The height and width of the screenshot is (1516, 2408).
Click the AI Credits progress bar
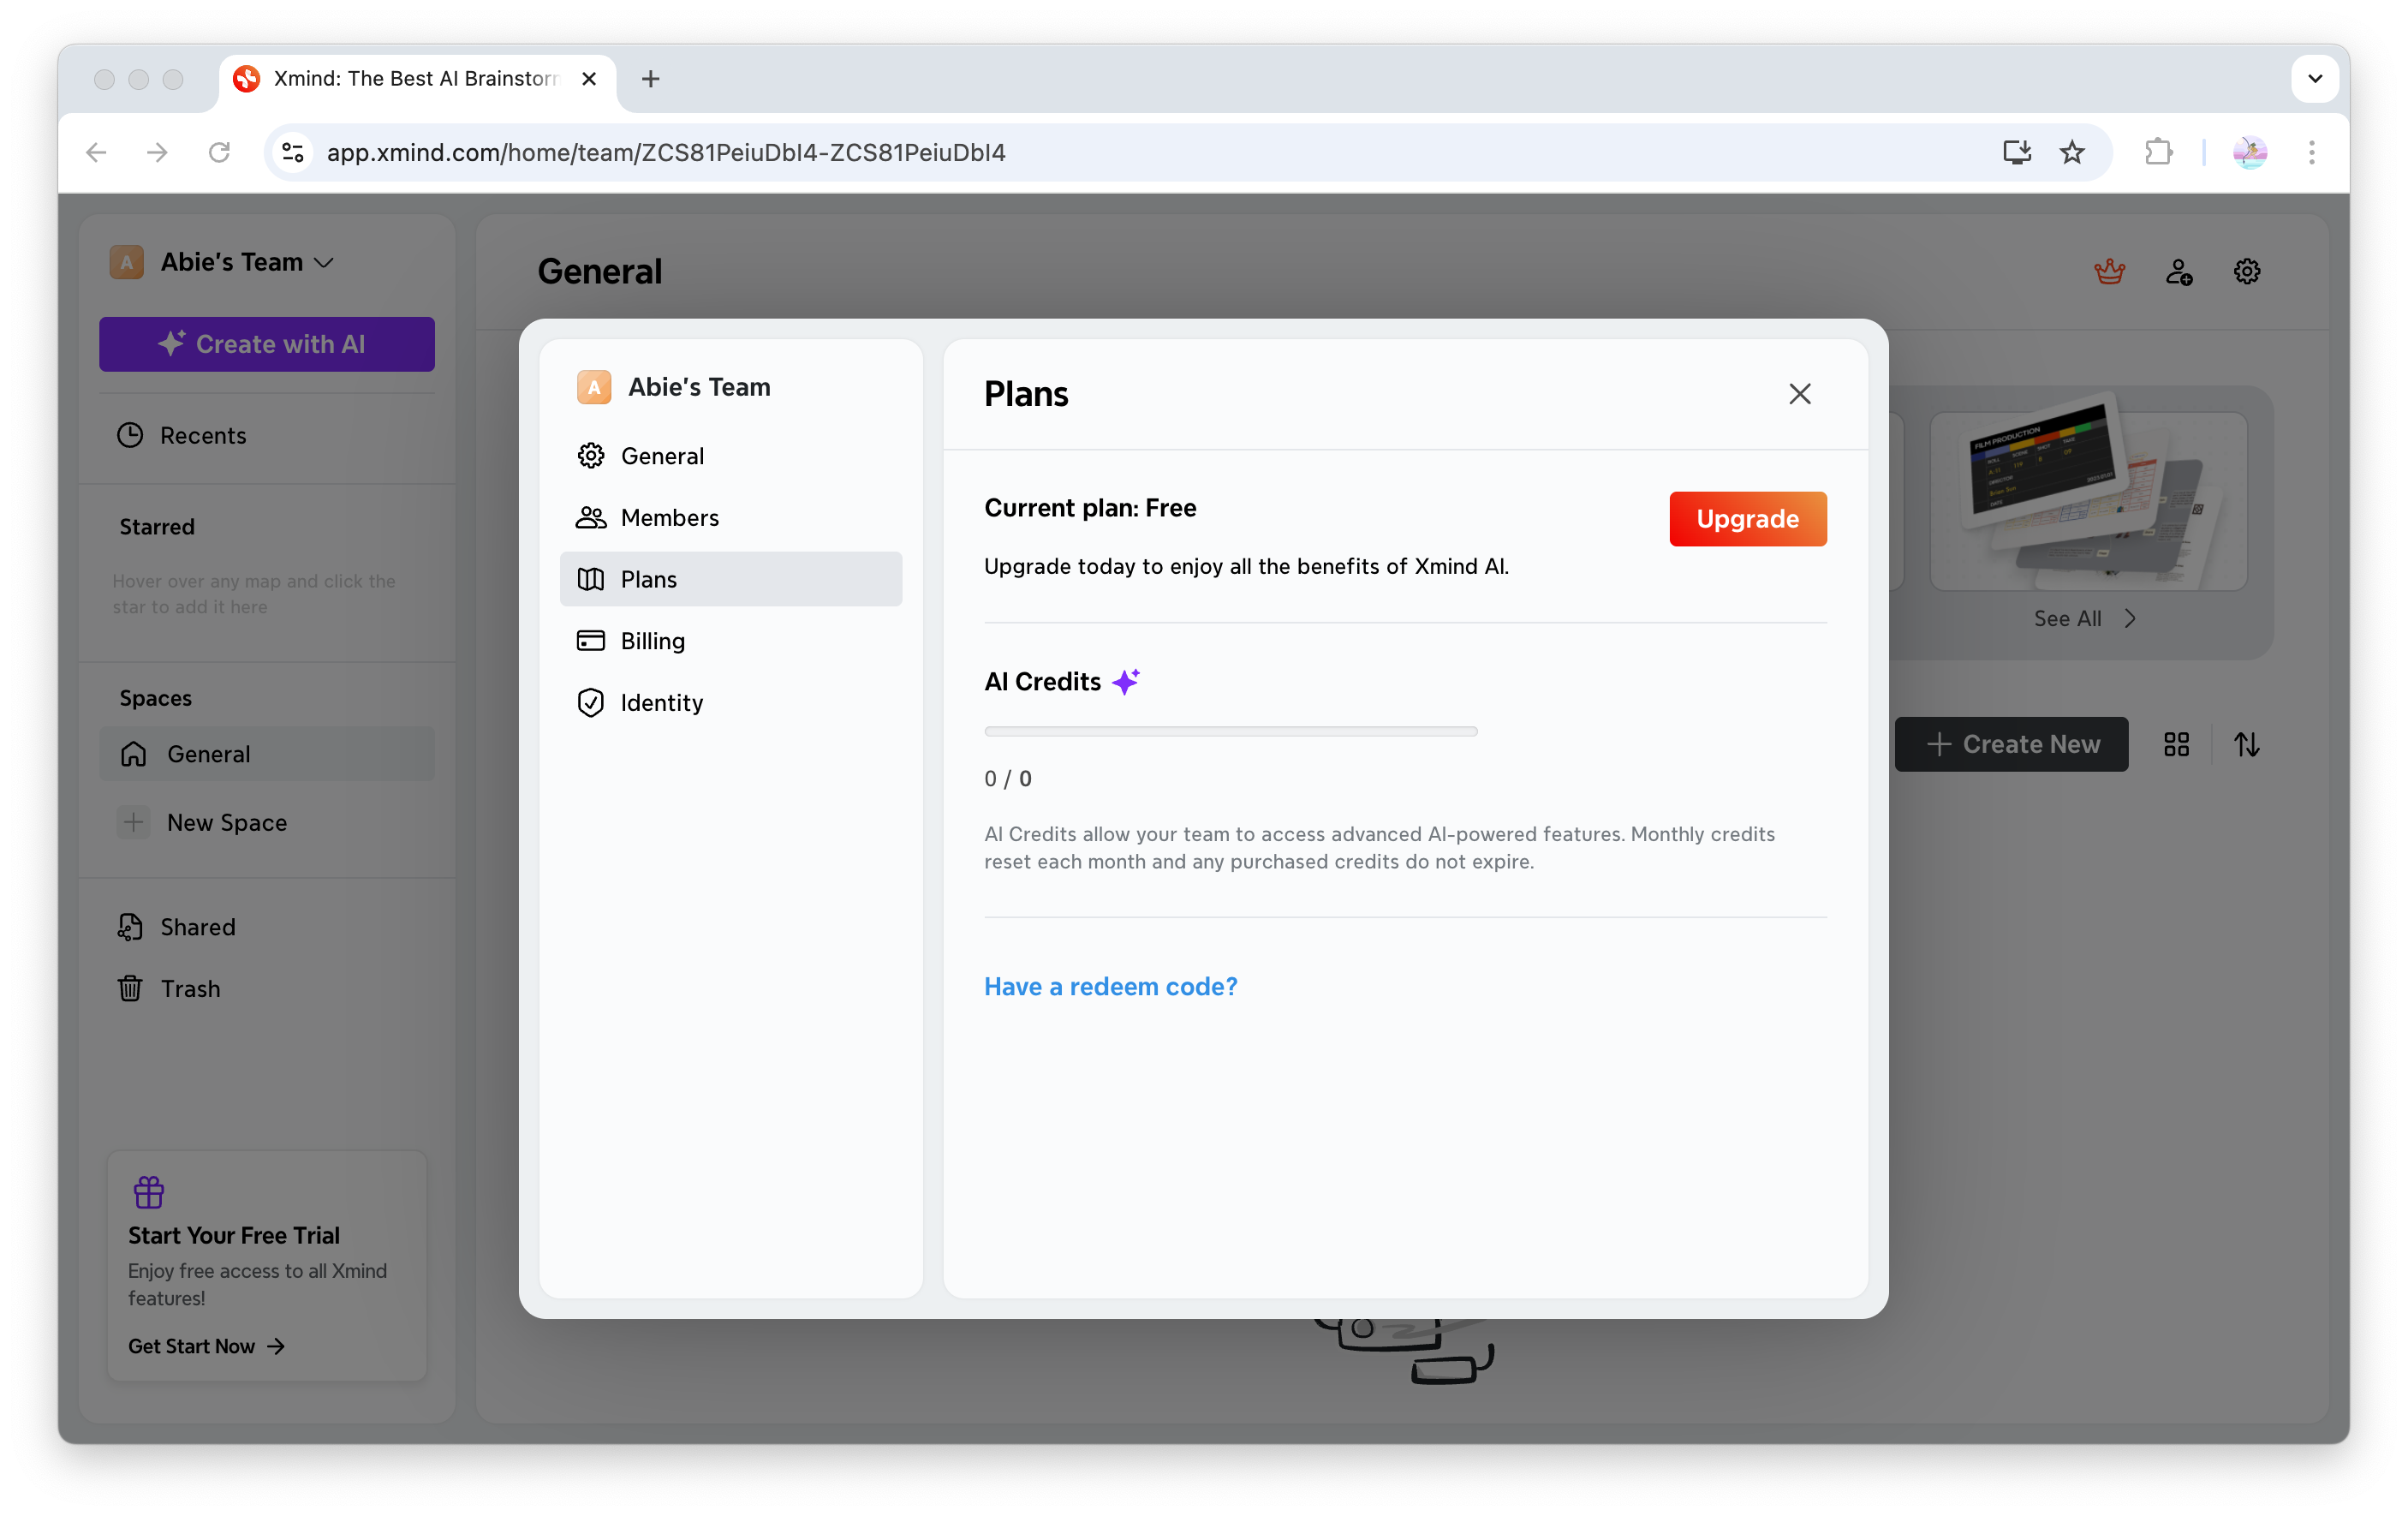(1230, 731)
